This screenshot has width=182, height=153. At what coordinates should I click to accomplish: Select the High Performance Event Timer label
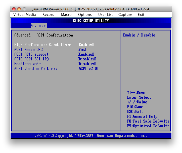(x=42, y=45)
